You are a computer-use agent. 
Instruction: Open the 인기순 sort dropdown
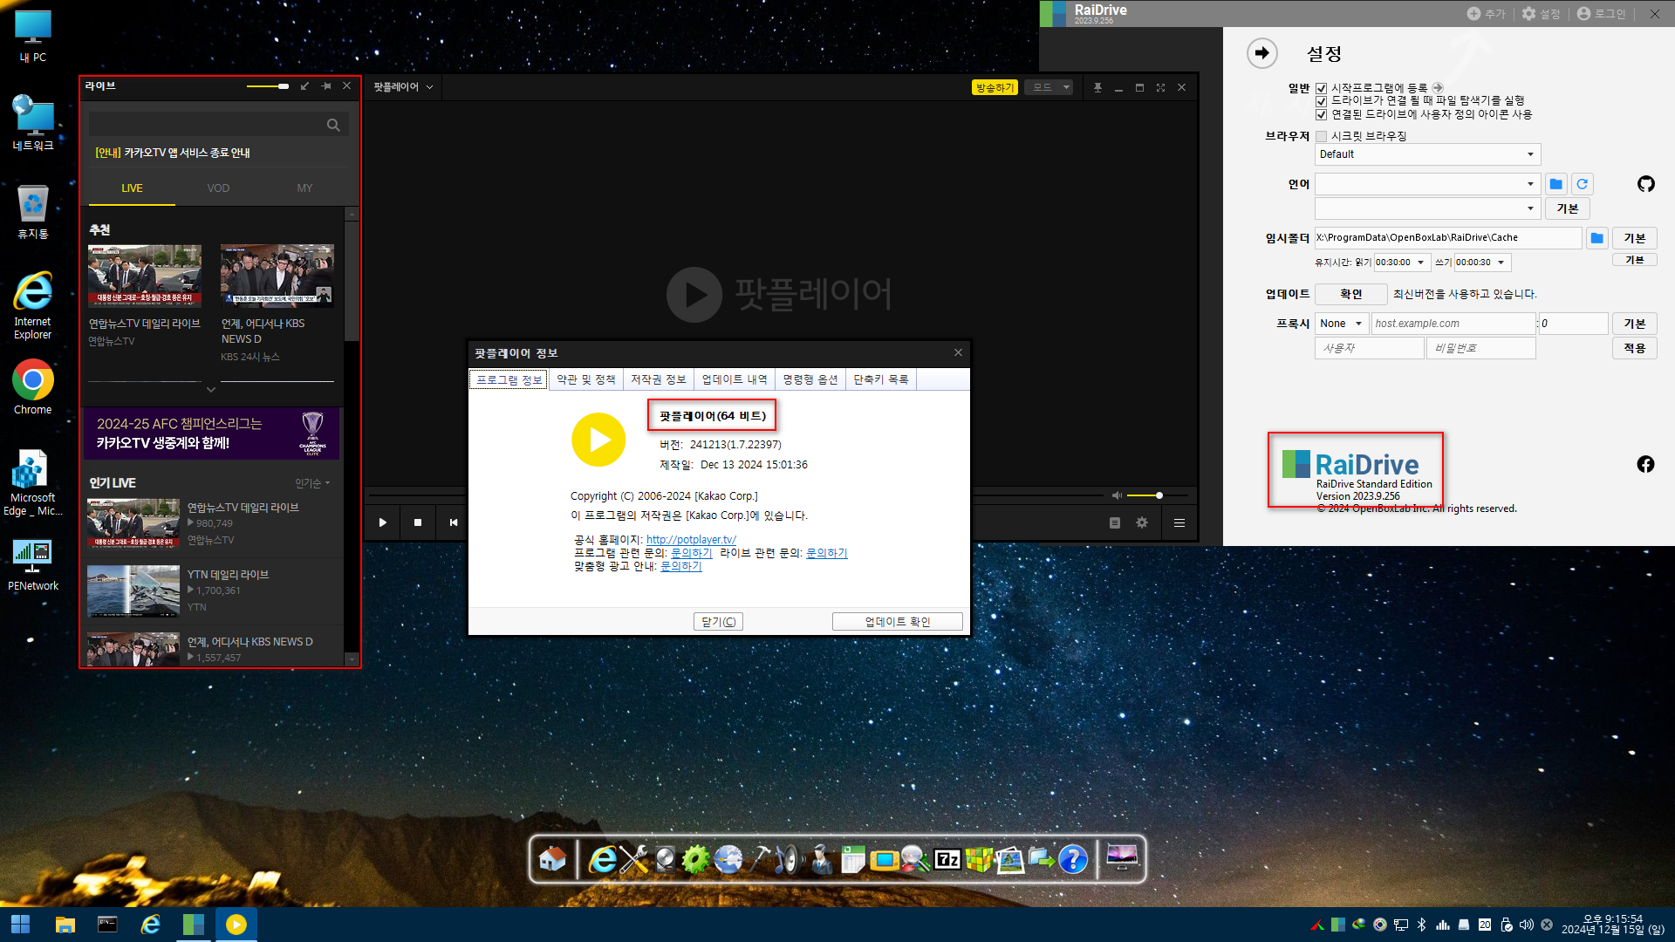[312, 483]
